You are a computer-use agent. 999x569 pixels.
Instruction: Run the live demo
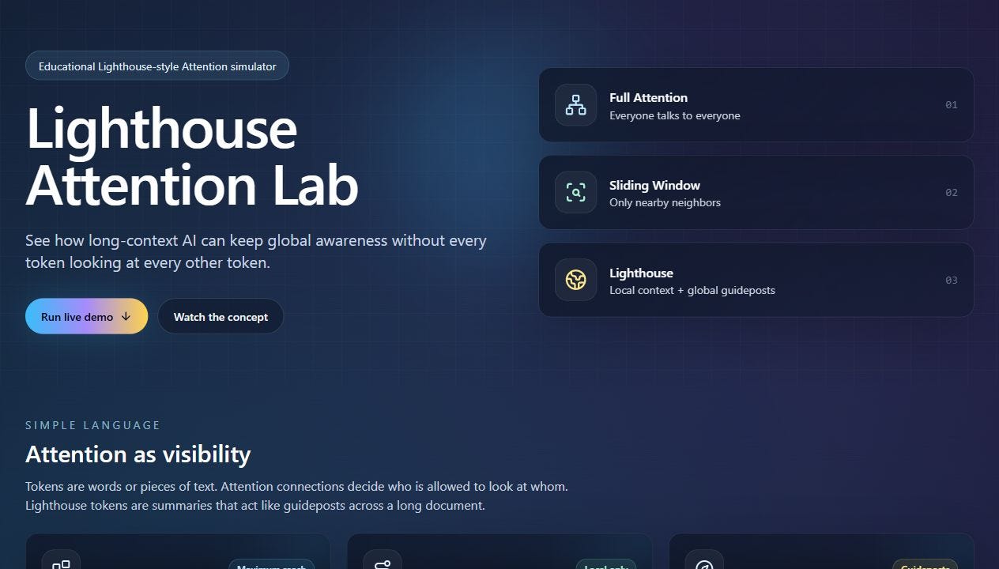[x=86, y=316]
